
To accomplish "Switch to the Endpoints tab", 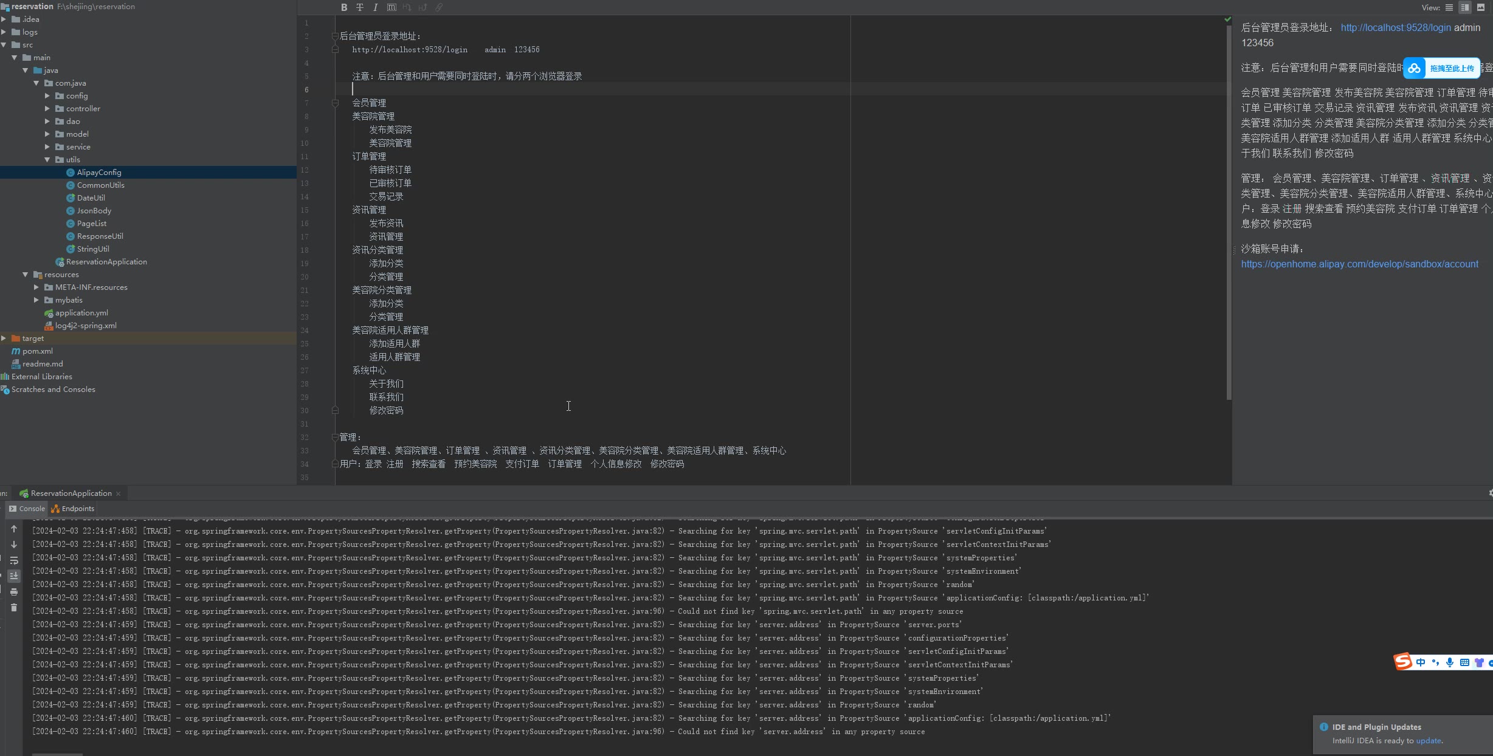I will [x=73, y=509].
